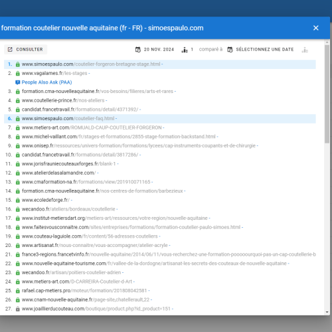
Task: Click green padlock next to institut-metiersdart.org
Action: coord(18,218)
